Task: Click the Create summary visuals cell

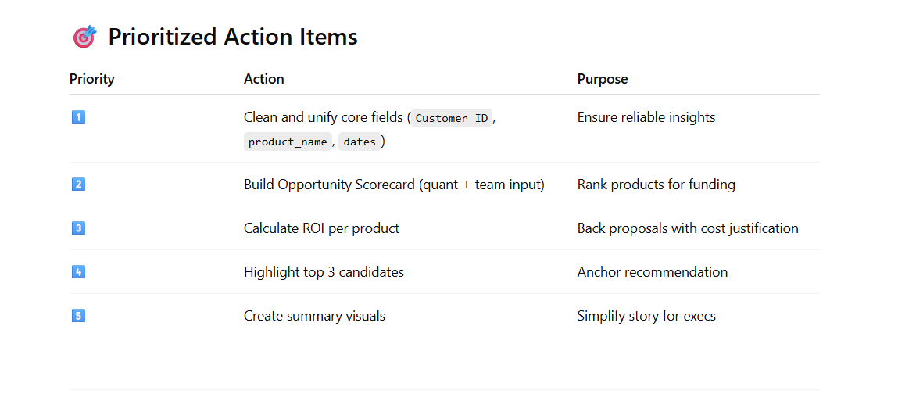Action: coord(314,316)
